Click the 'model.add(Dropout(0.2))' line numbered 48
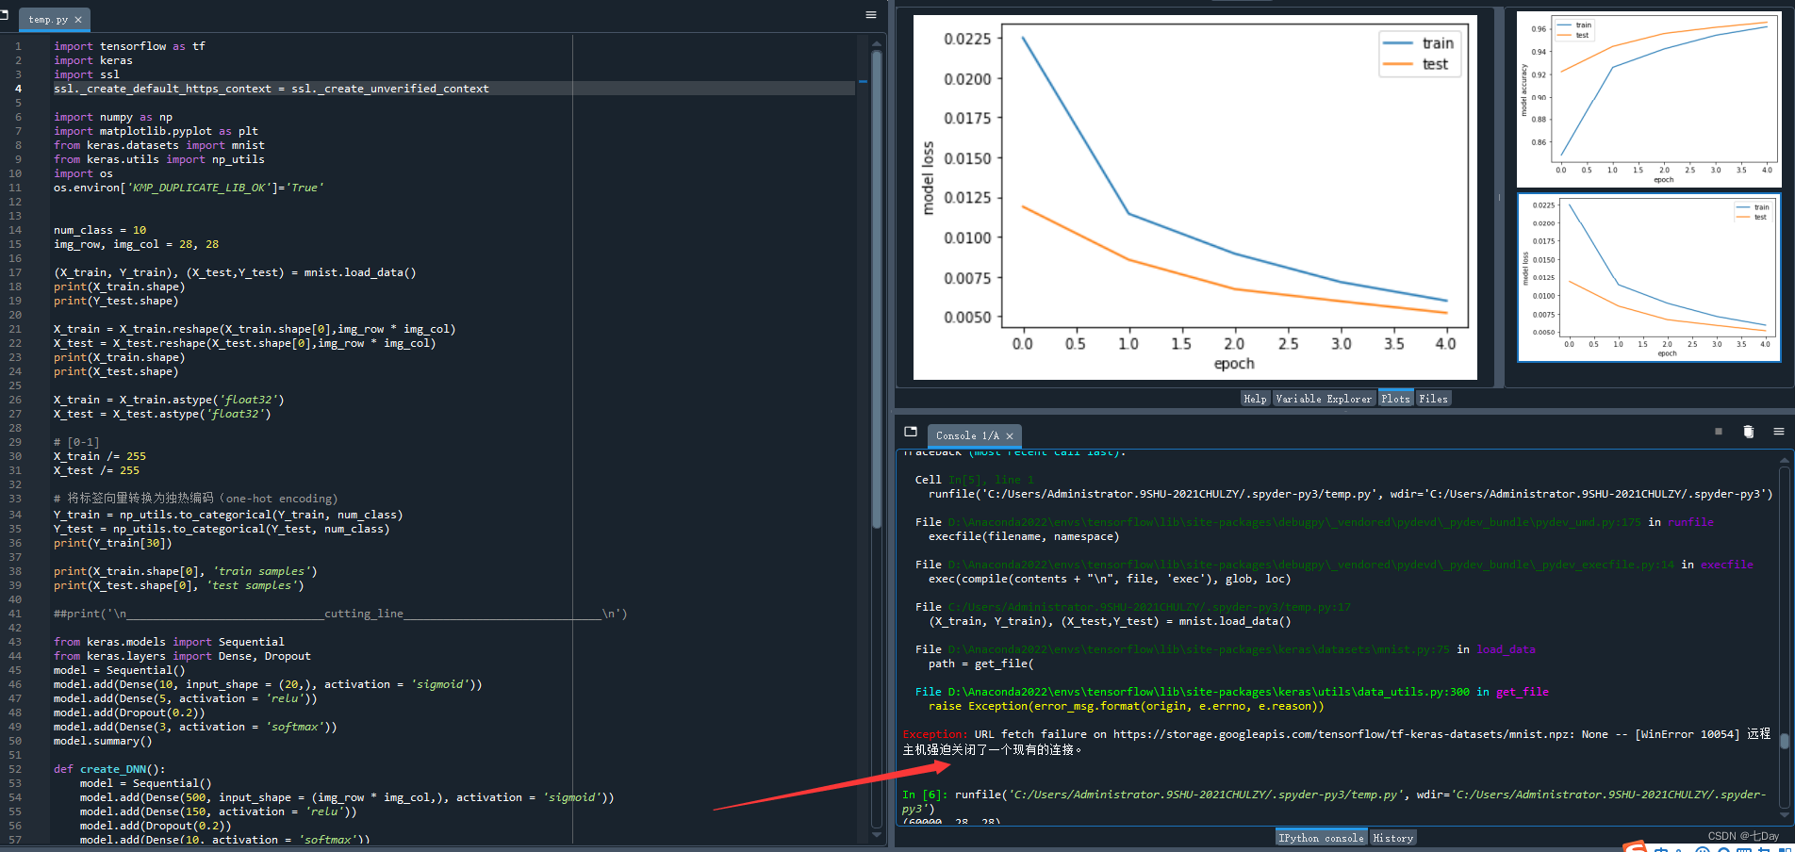Image resolution: width=1795 pixels, height=852 pixels. [x=129, y=713]
